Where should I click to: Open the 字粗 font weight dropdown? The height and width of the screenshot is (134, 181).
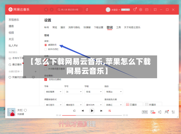[x=93, y=92]
